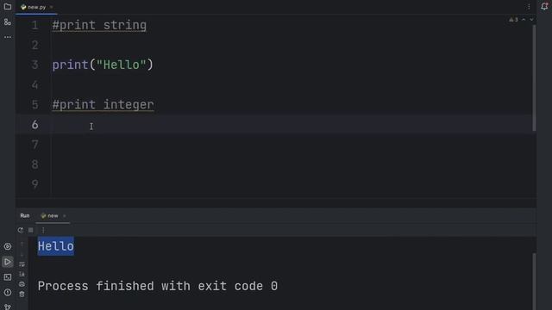Click the '#print string' comment line
The width and height of the screenshot is (552, 310).
point(99,25)
